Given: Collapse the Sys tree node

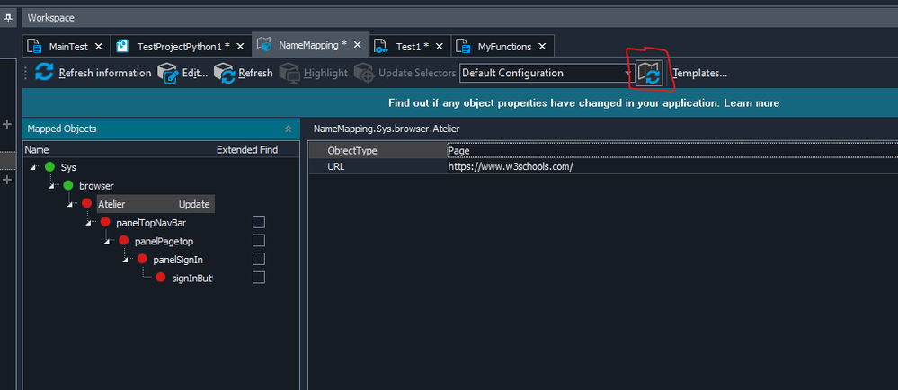Looking at the screenshot, I should point(33,167).
